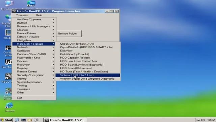The height and width of the screenshot is (122, 216).
Task: Select Hard Disk / Storage category
Action: click(x=34, y=44)
